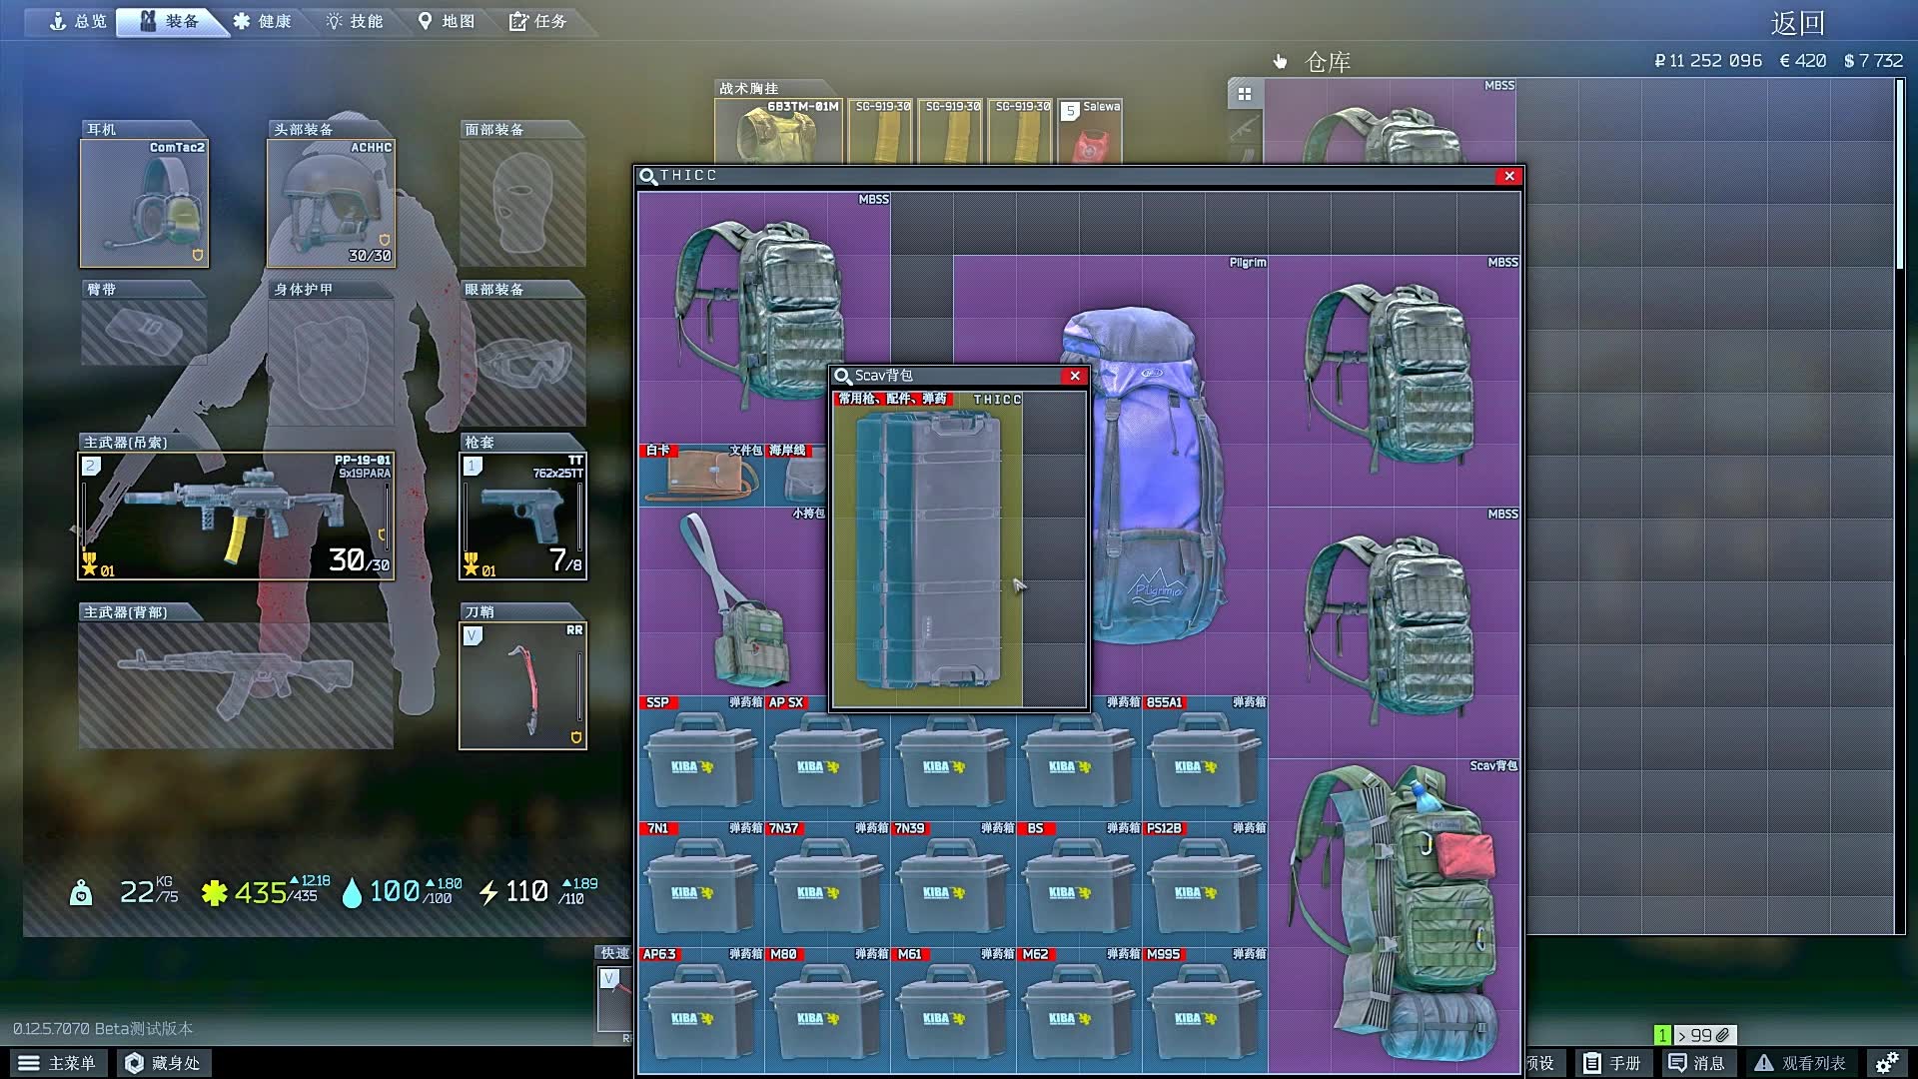Open the 主菜单 main menu button
Image resolution: width=1918 pixels, height=1079 pixels.
pos(57,1063)
